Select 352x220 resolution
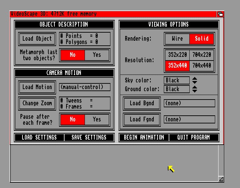Screen dimensions: 240x188 tap(177, 55)
